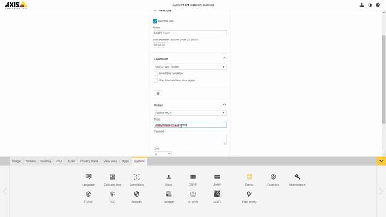Go to next settings page arrow
Viewport: 386px width, 217px height.
[381, 191]
